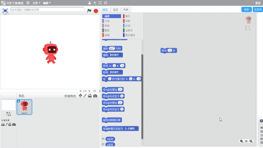This screenshot has height=148, width=263.
Task: Reset scripts area zoom with equals icon
Action: (x=246, y=141)
